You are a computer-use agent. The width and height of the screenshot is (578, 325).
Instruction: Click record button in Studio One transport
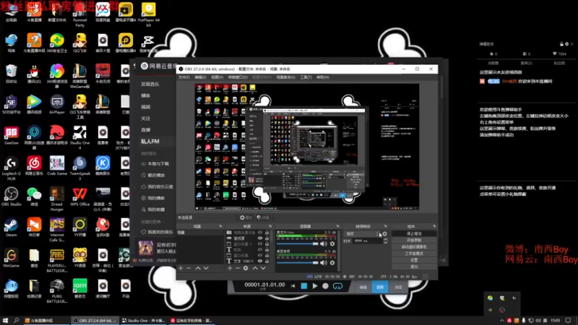pos(325,286)
